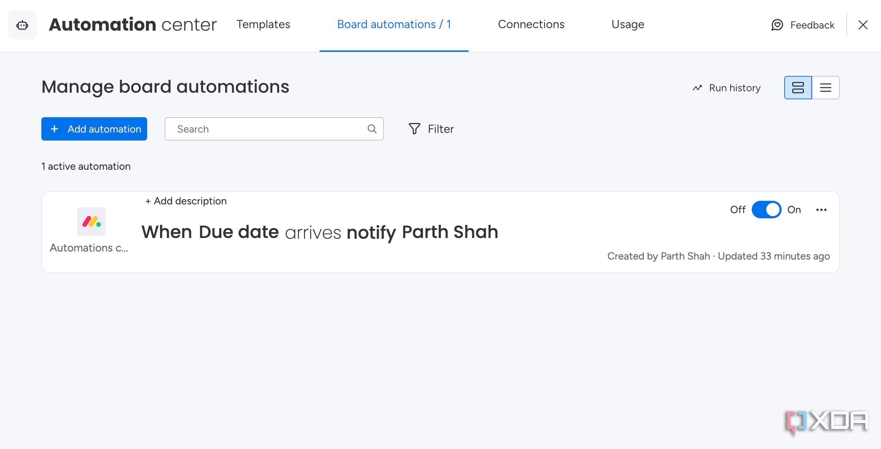This screenshot has width=881, height=449.
Task: Click the 'Manage board automations' heading
Action: click(x=165, y=87)
